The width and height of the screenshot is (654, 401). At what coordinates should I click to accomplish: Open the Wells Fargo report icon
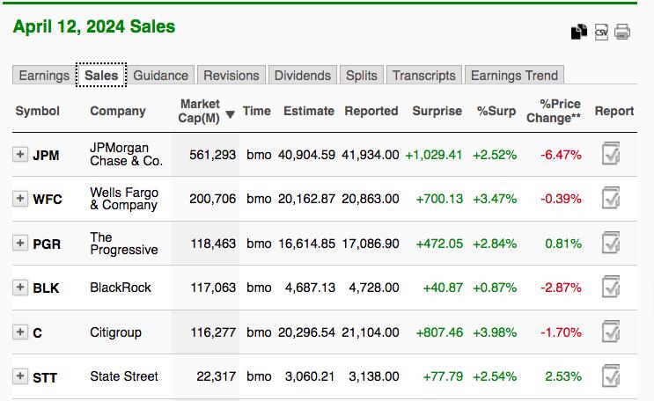(611, 199)
